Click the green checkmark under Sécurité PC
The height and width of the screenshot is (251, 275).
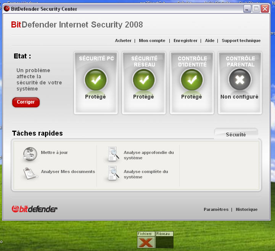[96, 80]
